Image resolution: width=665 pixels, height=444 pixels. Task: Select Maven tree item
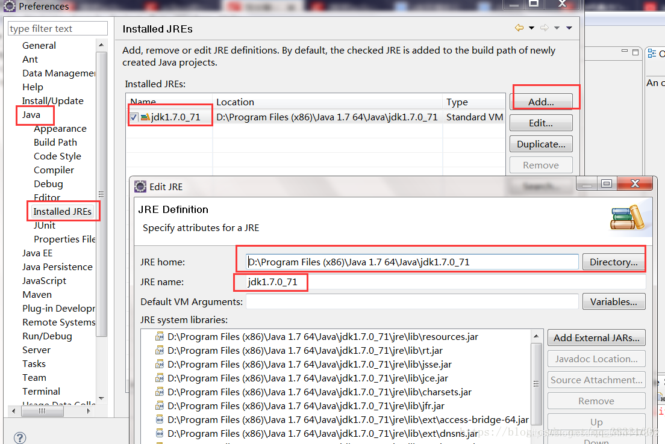37,294
